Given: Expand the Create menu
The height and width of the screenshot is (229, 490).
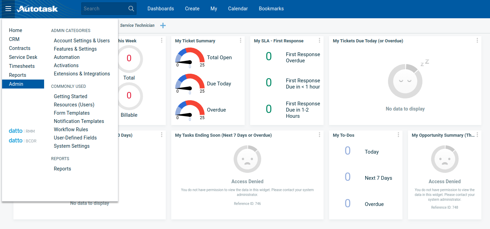Looking at the screenshot, I should [192, 9].
